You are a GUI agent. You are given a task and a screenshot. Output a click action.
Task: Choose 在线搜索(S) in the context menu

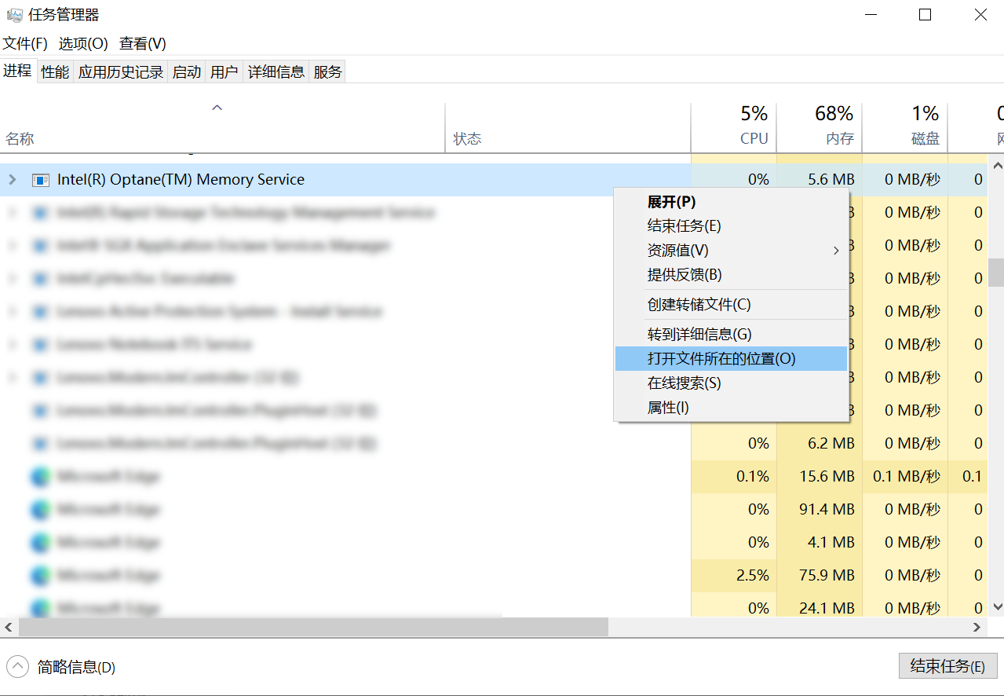coord(731,383)
